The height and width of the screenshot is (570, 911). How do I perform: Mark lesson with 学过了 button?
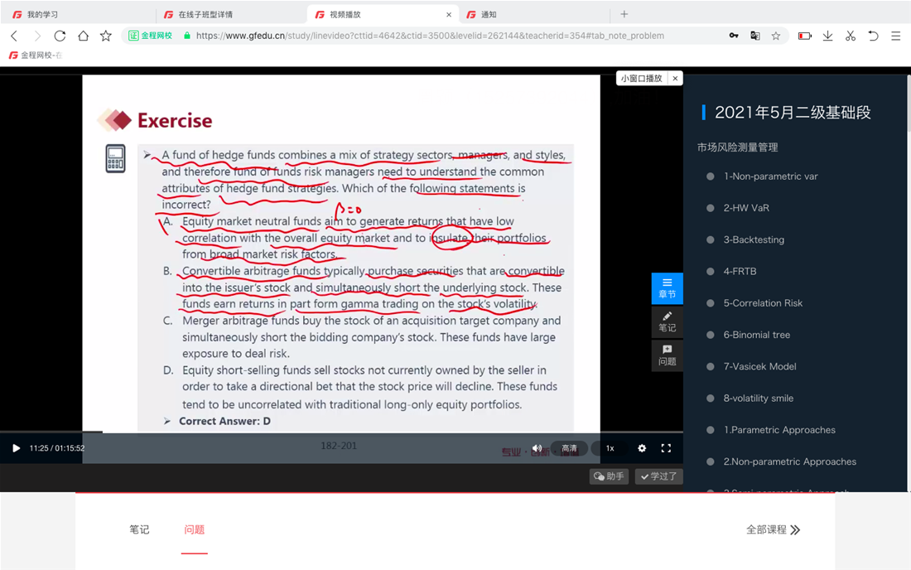click(659, 476)
